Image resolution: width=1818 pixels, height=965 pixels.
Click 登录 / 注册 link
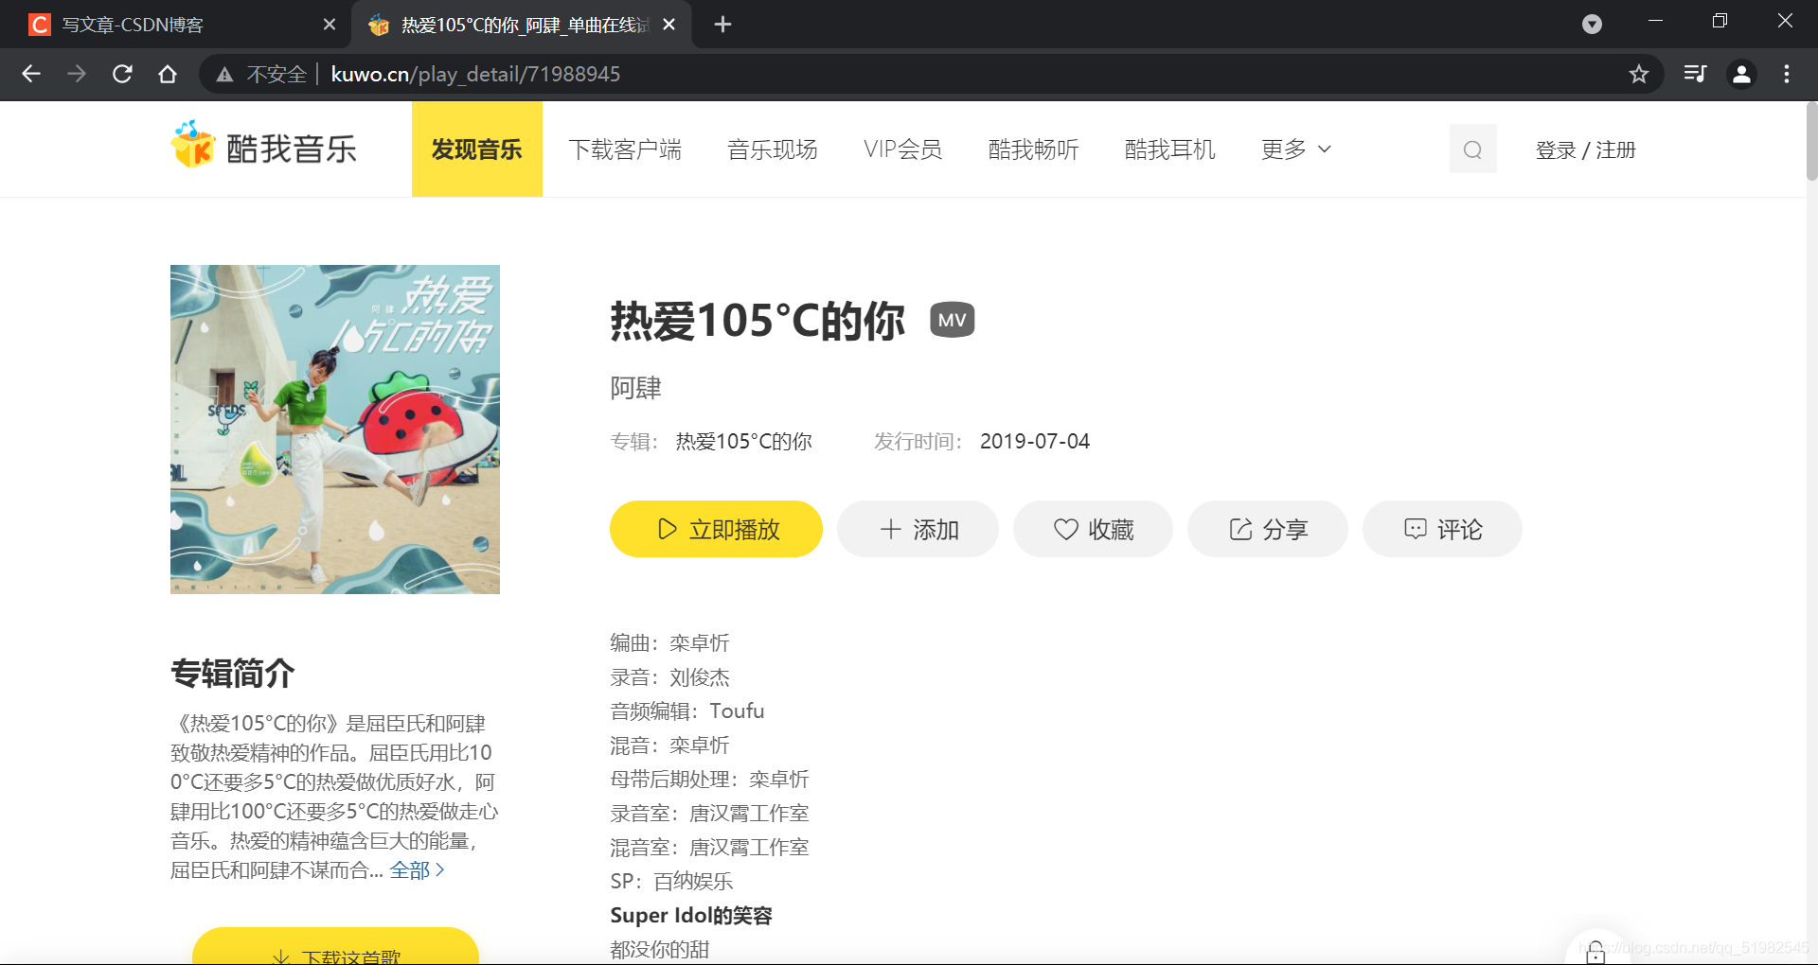click(x=1586, y=149)
